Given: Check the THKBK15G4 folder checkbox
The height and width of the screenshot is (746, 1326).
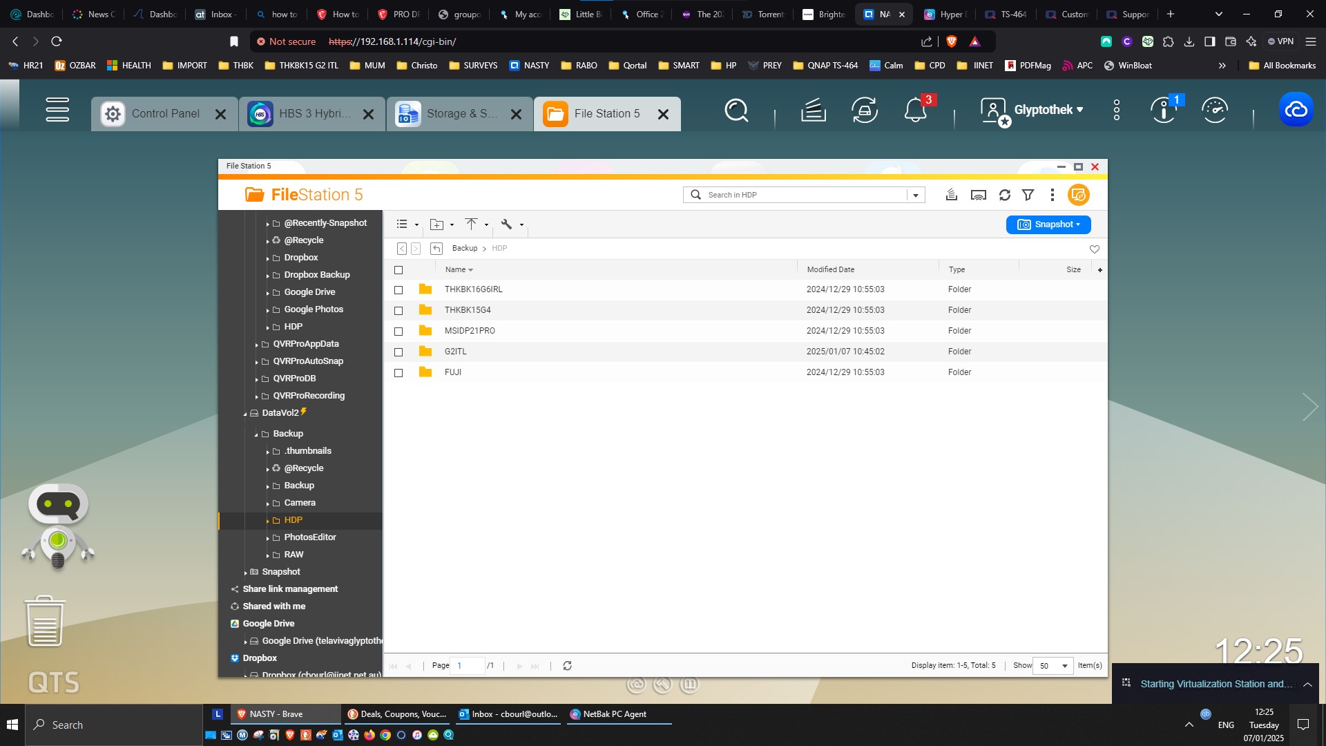Looking at the screenshot, I should [398, 311].
